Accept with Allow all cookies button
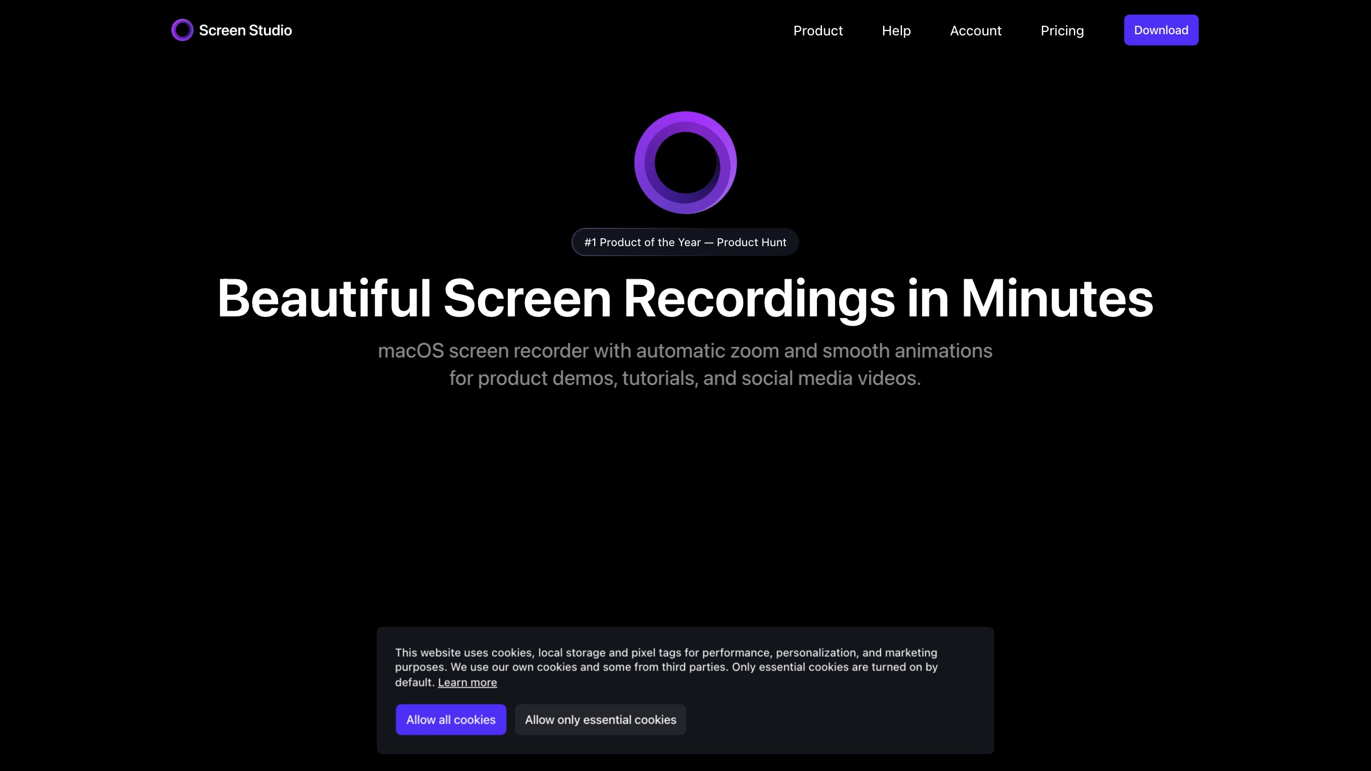This screenshot has height=771, width=1371. (x=451, y=720)
